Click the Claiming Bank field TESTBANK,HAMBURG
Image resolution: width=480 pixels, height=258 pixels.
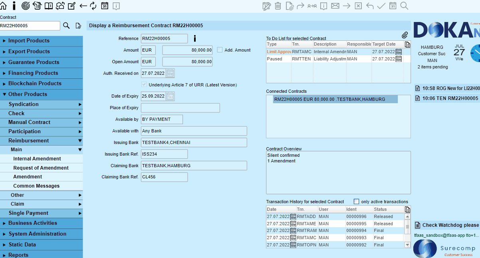tap(194, 166)
